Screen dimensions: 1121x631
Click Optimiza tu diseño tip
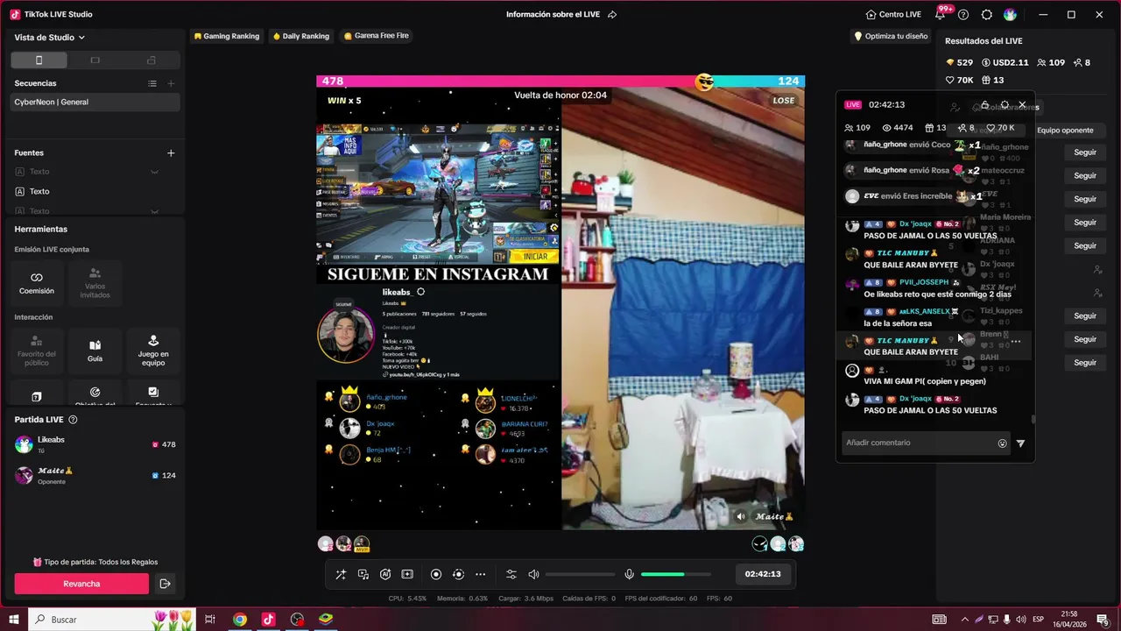[890, 36]
